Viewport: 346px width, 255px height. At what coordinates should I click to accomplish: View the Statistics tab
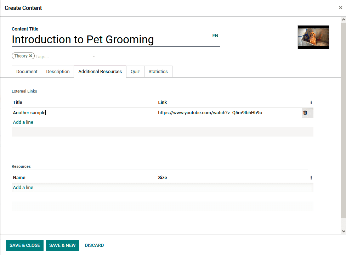(x=158, y=72)
